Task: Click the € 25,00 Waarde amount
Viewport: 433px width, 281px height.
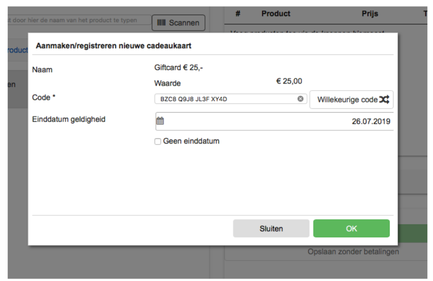Action: (289, 82)
